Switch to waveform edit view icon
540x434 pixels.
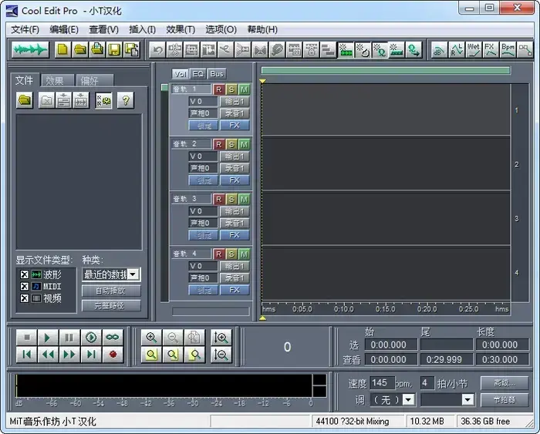point(30,50)
